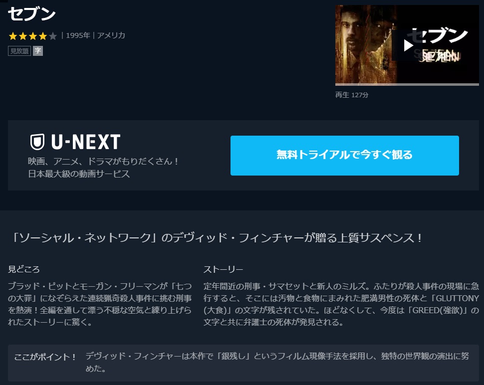
Task: Click the 見どころ section heading
Action: tap(24, 269)
